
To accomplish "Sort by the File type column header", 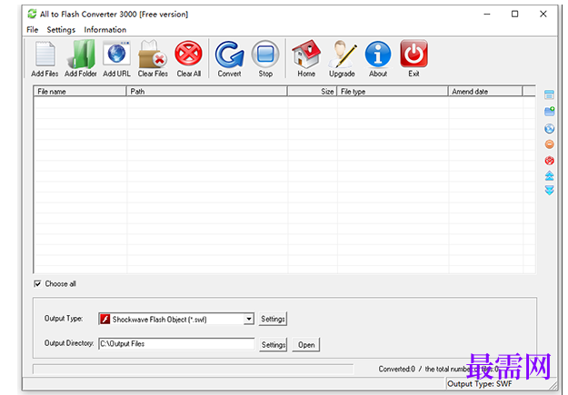I will [393, 91].
